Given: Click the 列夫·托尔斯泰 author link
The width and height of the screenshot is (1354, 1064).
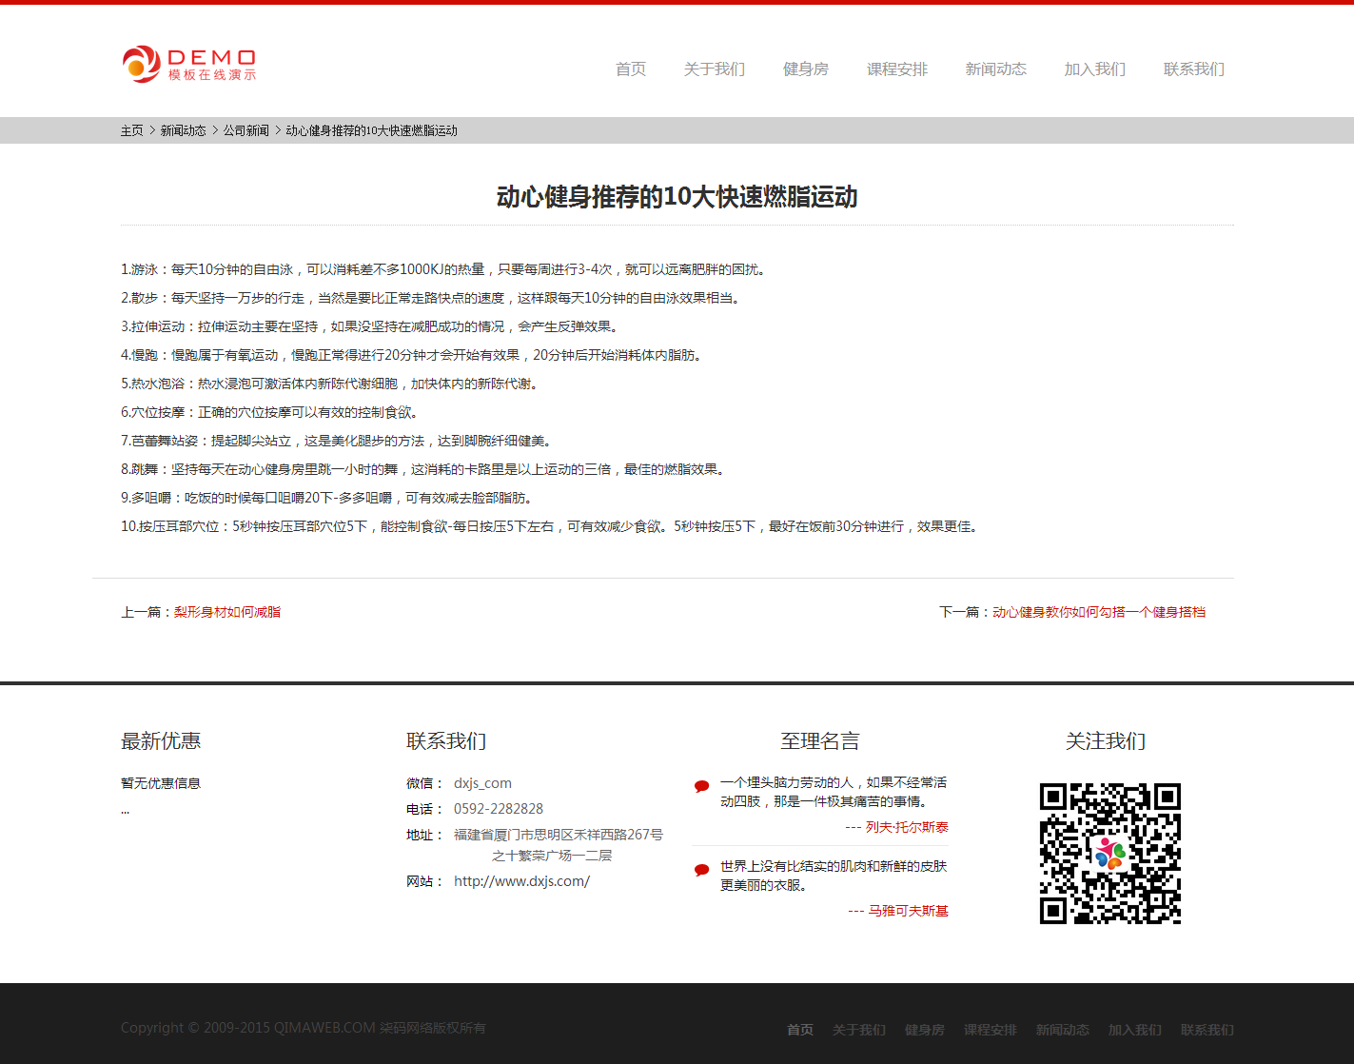Looking at the screenshot, I should tap(906, 827).
